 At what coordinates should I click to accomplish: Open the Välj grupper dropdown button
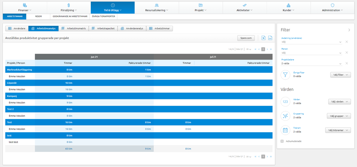pyautogui.click(x=339, y=116)
